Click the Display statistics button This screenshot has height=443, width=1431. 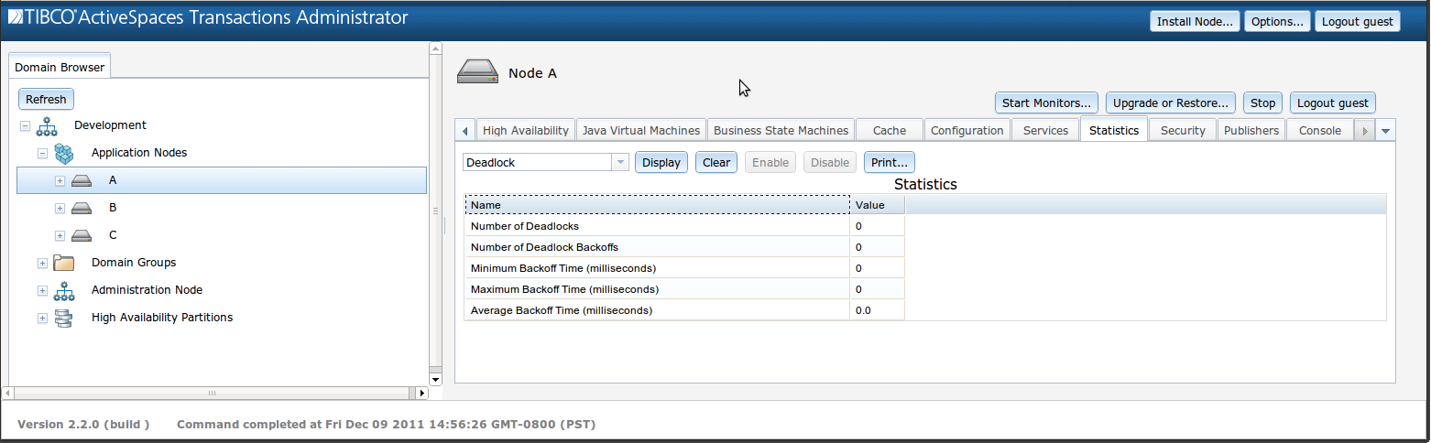[661, 162]
